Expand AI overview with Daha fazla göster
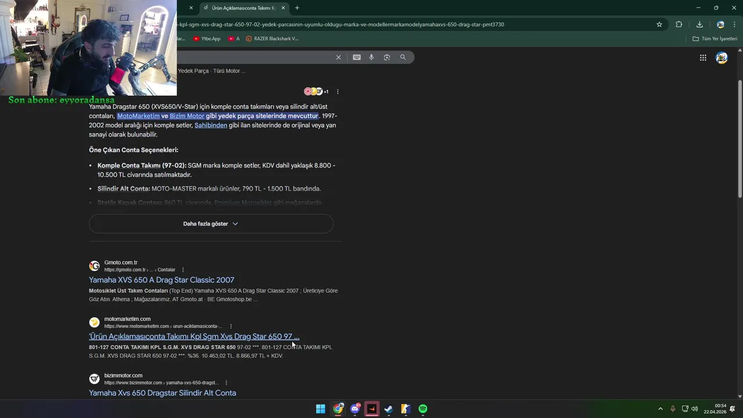Screen dimensions: 743x418 click(x=211, y=224)
